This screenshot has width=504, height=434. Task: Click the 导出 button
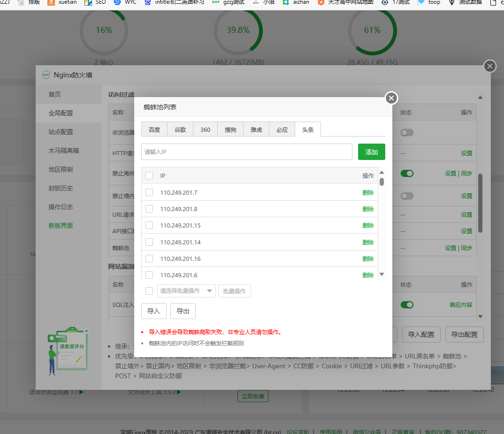183,311
